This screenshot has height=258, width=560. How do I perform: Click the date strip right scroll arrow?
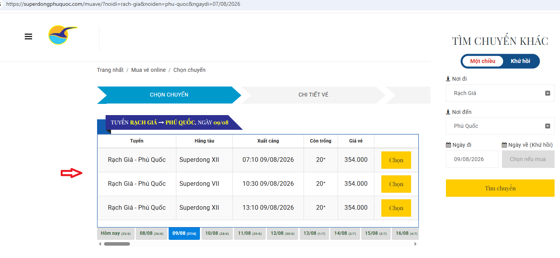pos(416,244)
